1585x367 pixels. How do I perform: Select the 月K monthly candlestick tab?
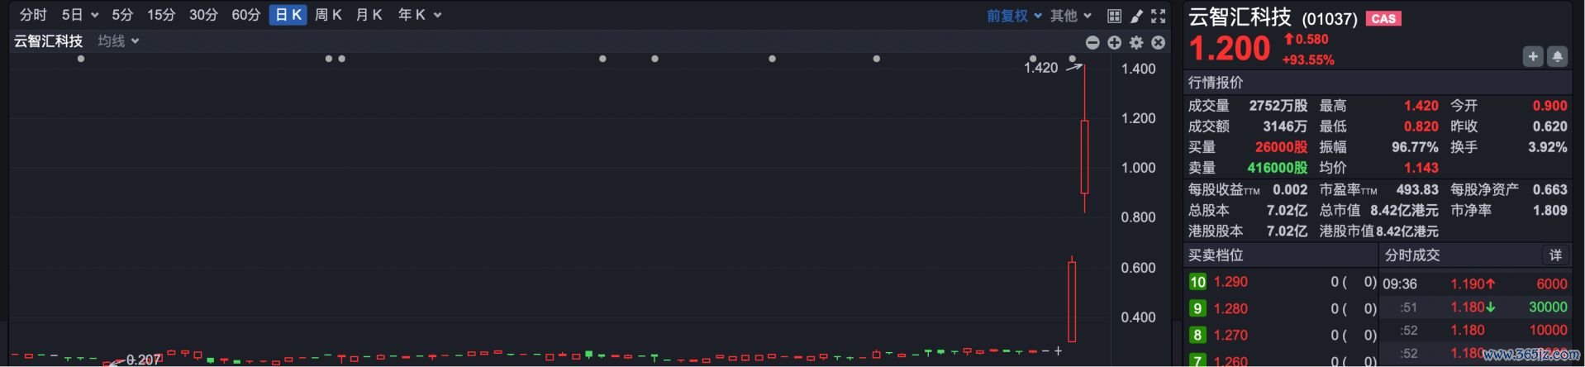(x=369, y=15)
